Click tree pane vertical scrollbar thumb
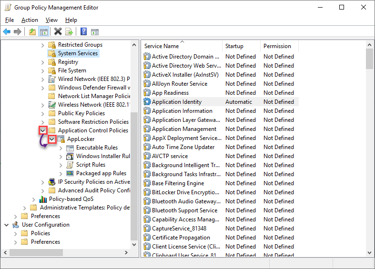This screenshot has width=375, height=269. (134, 176)
